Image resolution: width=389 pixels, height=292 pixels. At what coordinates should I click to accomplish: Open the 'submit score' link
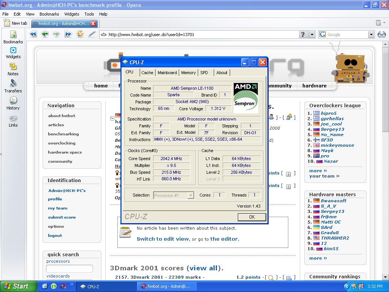point(62,217)
